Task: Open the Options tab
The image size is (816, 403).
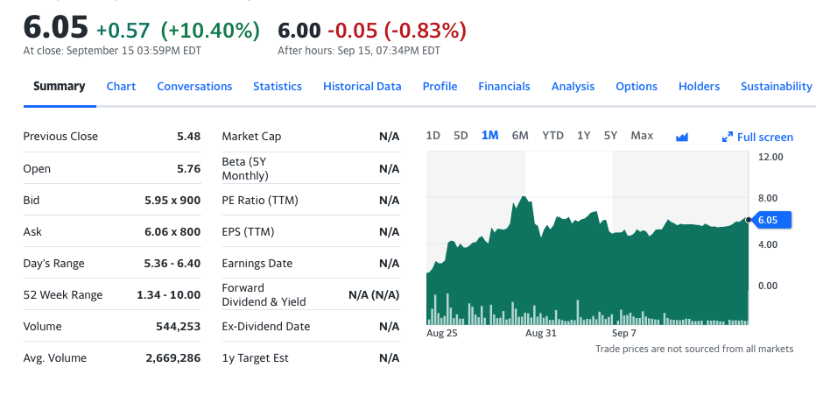Action: pyautogui.click(x=637, y=87)
